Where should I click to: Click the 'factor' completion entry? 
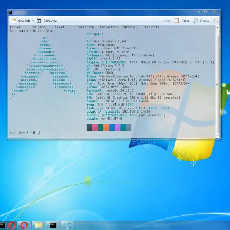point(15,27)
